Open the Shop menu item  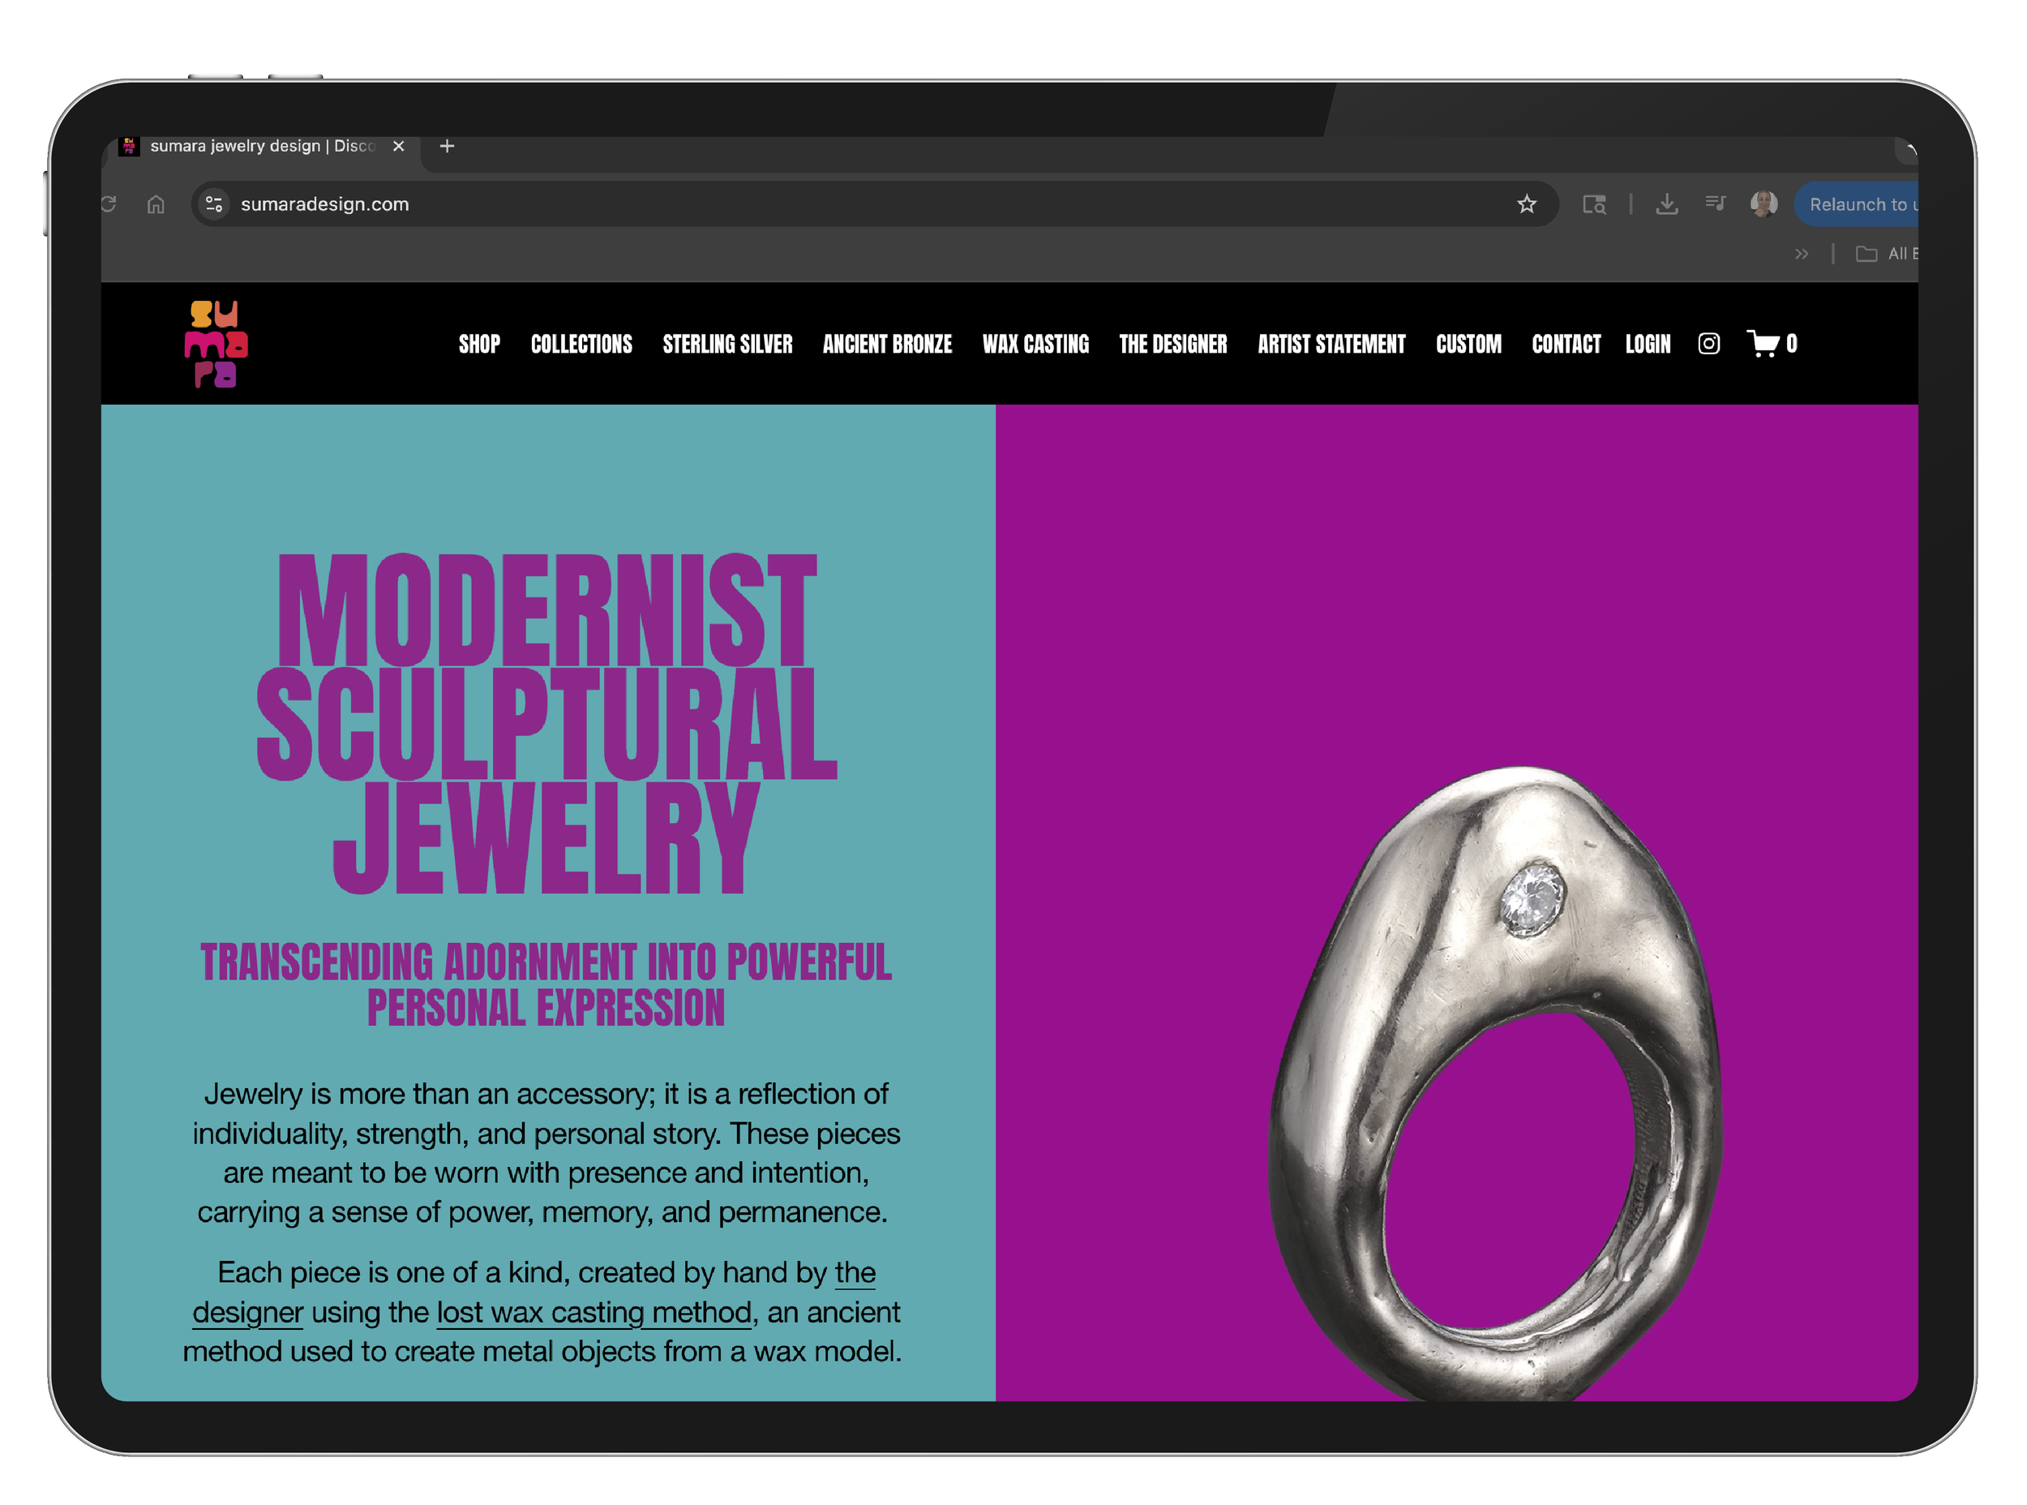pyautogui.click(x=479, y=345)
